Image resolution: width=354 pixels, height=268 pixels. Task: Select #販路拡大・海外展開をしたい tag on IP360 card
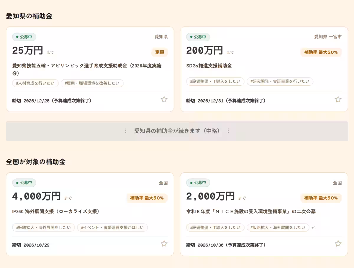pyautogui.click(x=43, y=227)
